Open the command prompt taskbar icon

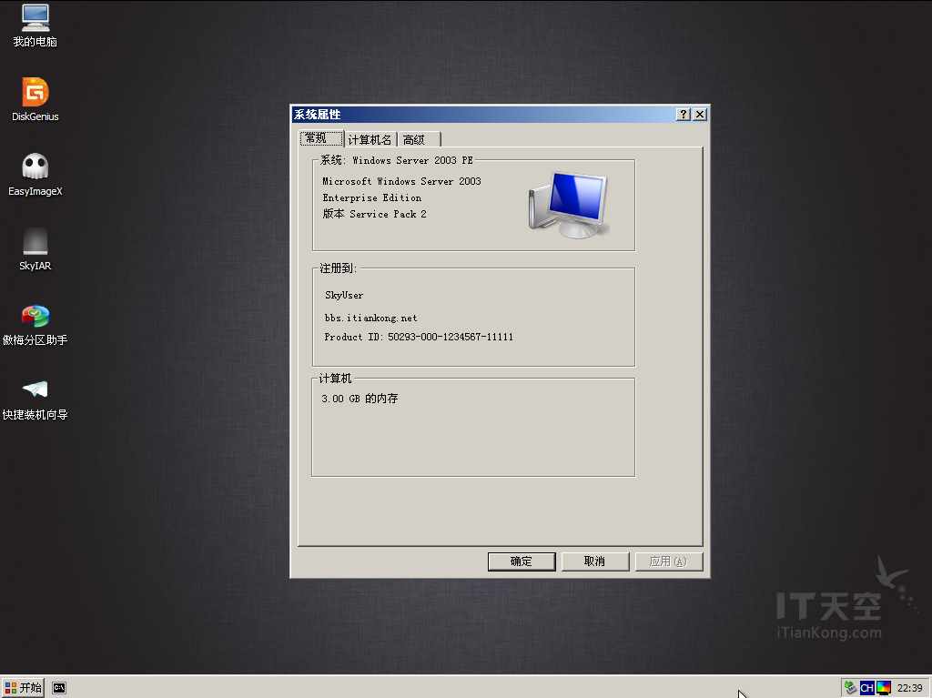59,688
